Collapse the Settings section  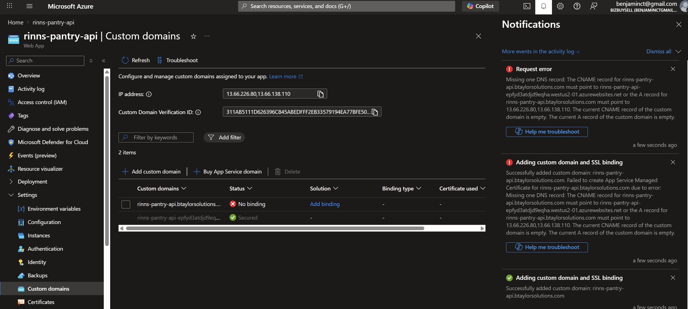[x=11, y=195]
